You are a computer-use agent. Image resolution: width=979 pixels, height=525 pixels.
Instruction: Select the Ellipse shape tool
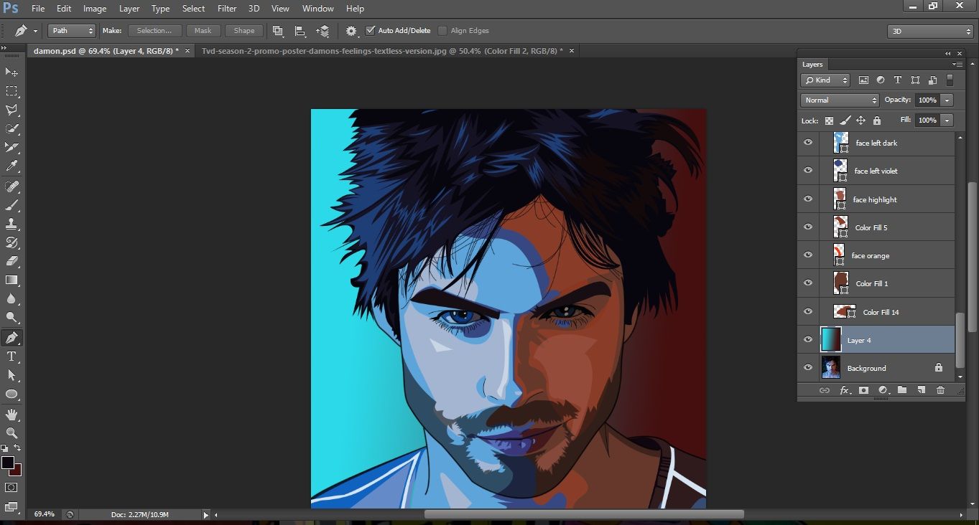click(11, 394)
